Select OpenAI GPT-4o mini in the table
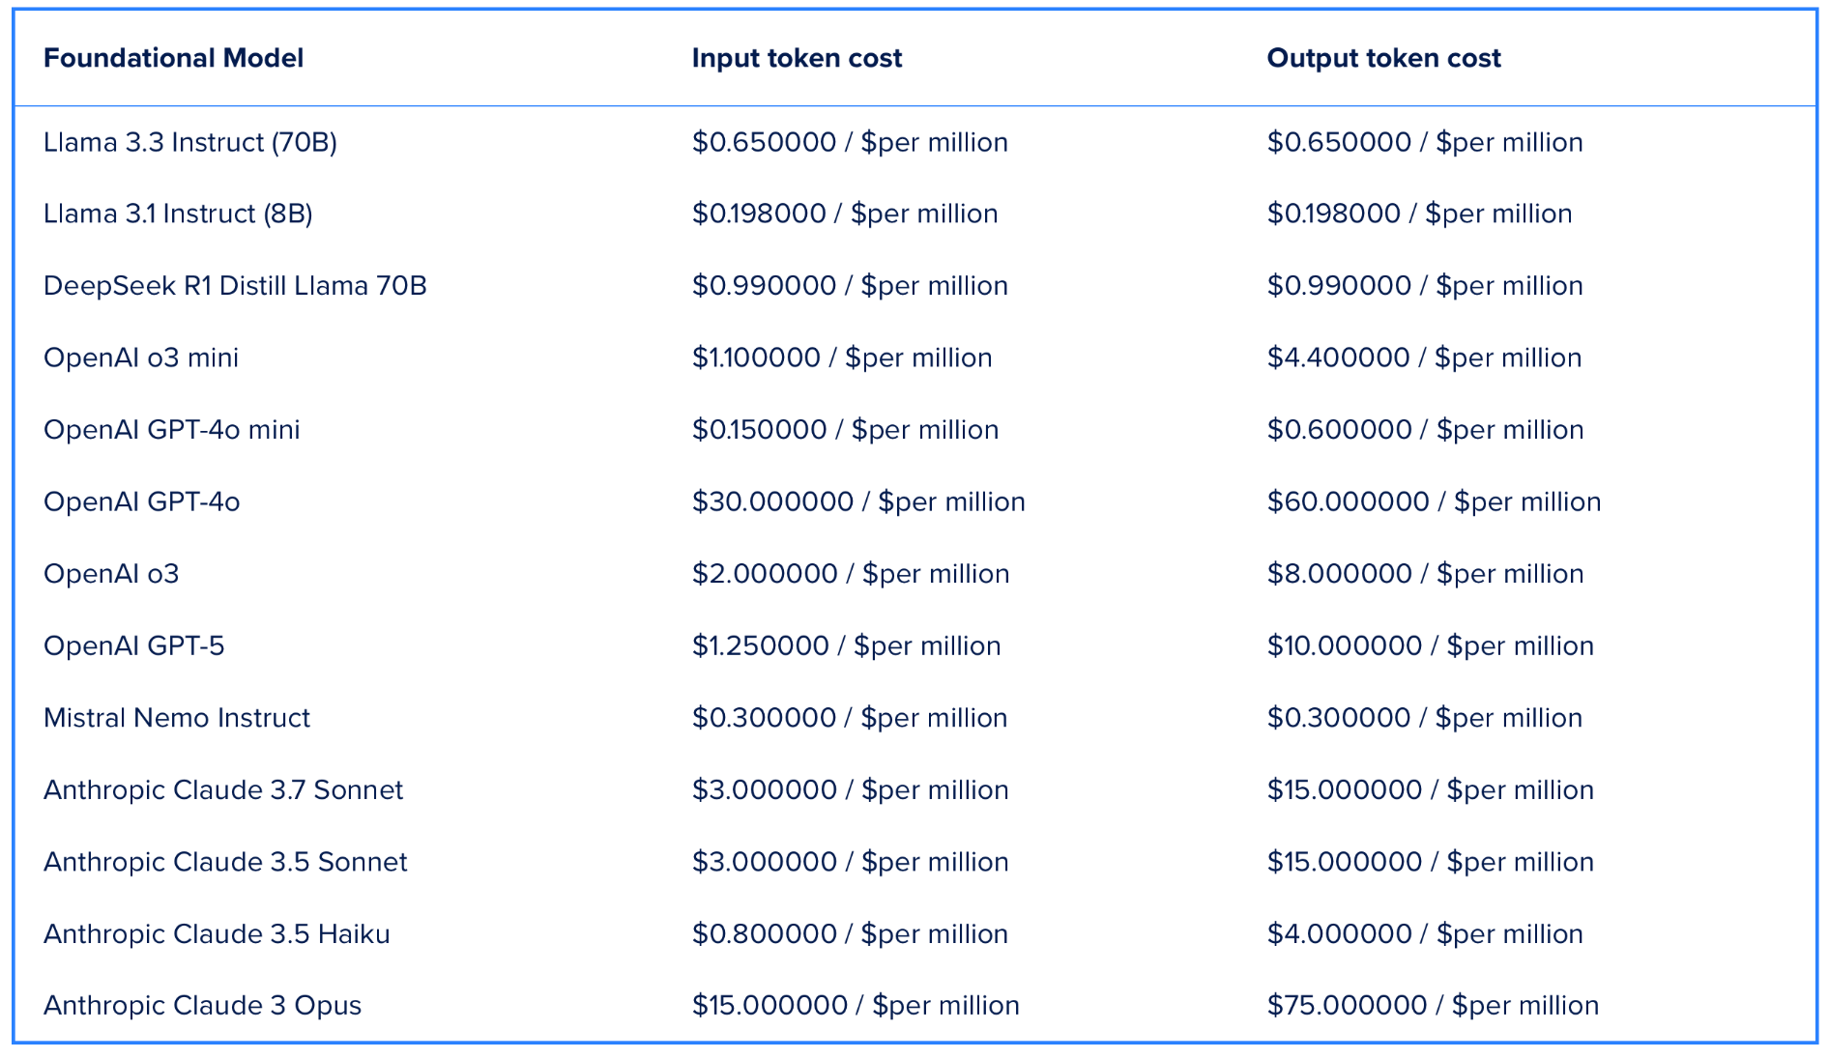This screenshot has width=1829, height=1059. click(172, 430)
